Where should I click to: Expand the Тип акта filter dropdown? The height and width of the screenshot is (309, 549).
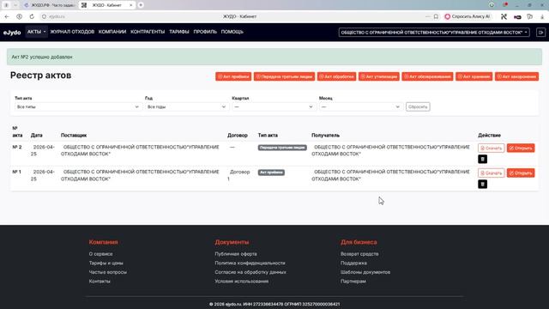point(78,106)
